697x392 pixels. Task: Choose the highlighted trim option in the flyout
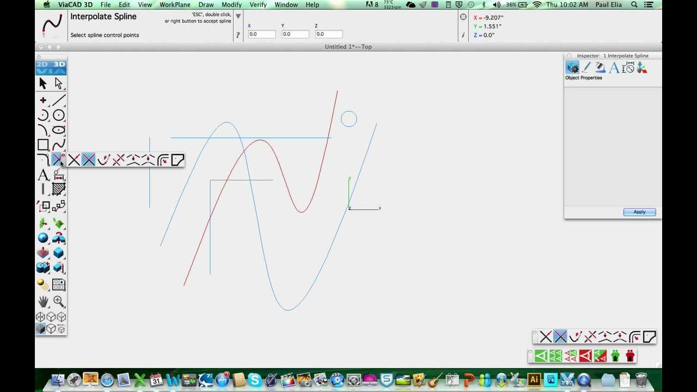88,160
